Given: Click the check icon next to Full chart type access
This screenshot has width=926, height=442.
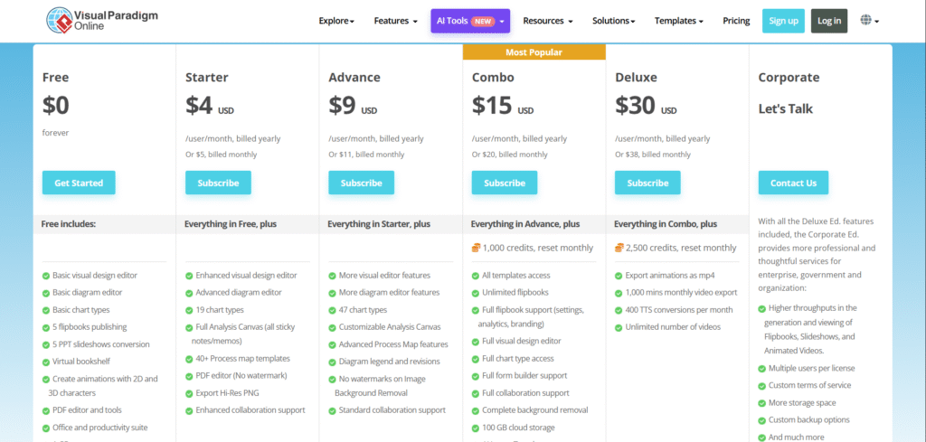Looking at the screenshot, I should coord(476,359).
